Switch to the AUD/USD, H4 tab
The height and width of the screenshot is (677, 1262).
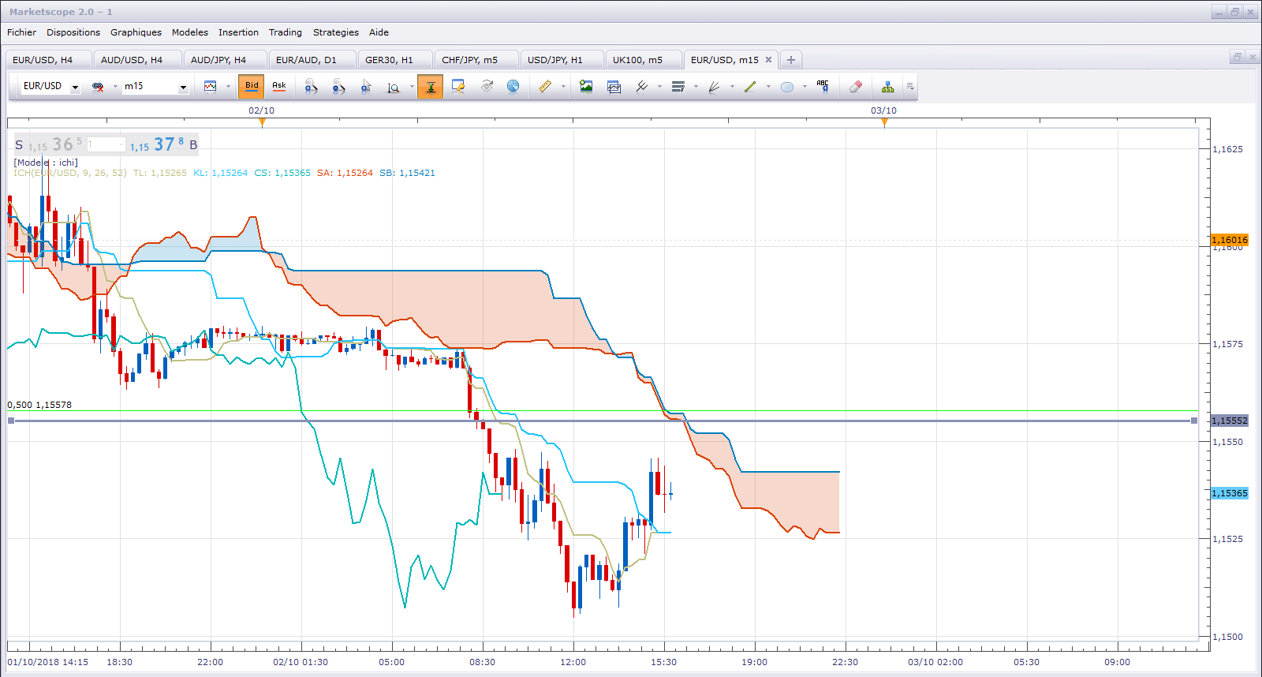[x=136, y=60]
